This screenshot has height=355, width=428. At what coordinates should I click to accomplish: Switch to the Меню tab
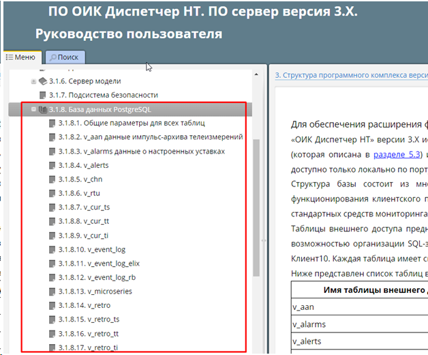[x=21, y=58]
